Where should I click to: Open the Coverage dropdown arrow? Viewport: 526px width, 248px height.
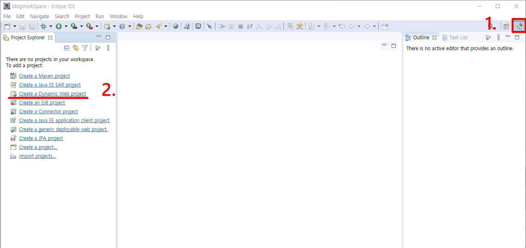81,26
